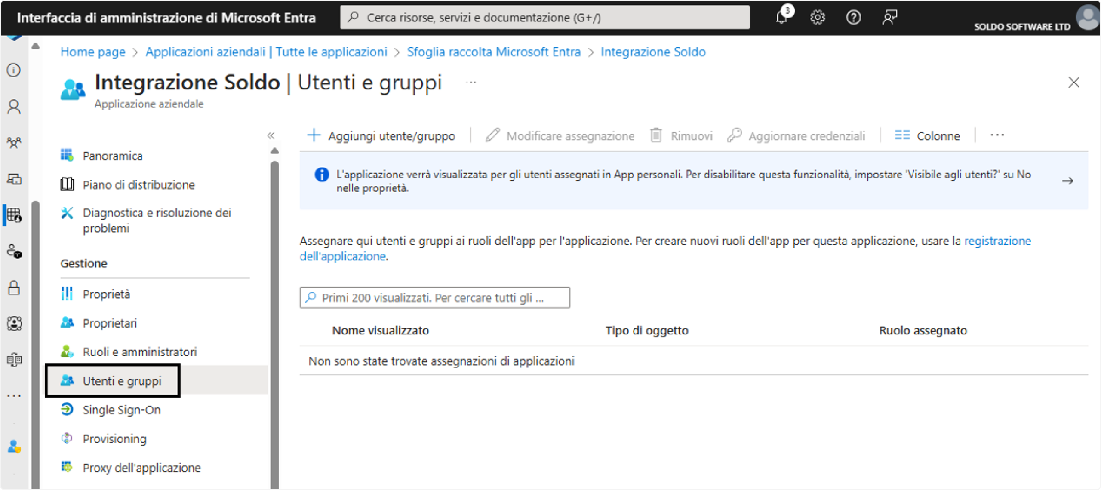Click Aggiungi utente/gruppo button

[x=381, y=136]
